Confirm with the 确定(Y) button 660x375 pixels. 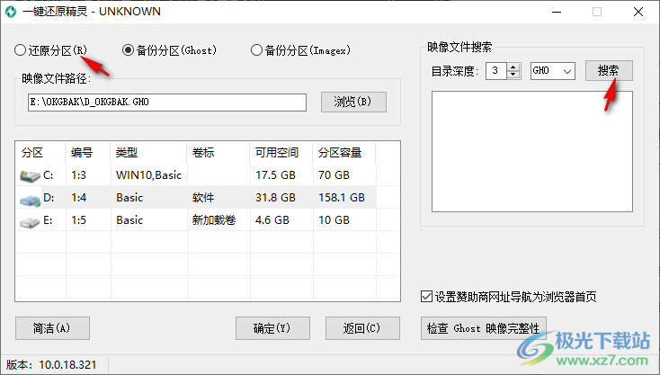272,328
